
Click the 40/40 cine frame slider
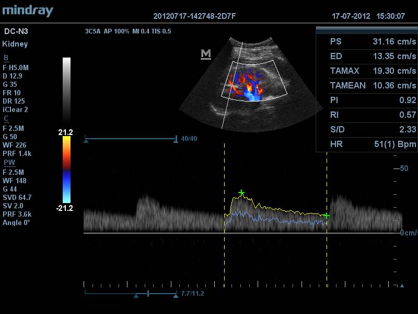[131, 139]
